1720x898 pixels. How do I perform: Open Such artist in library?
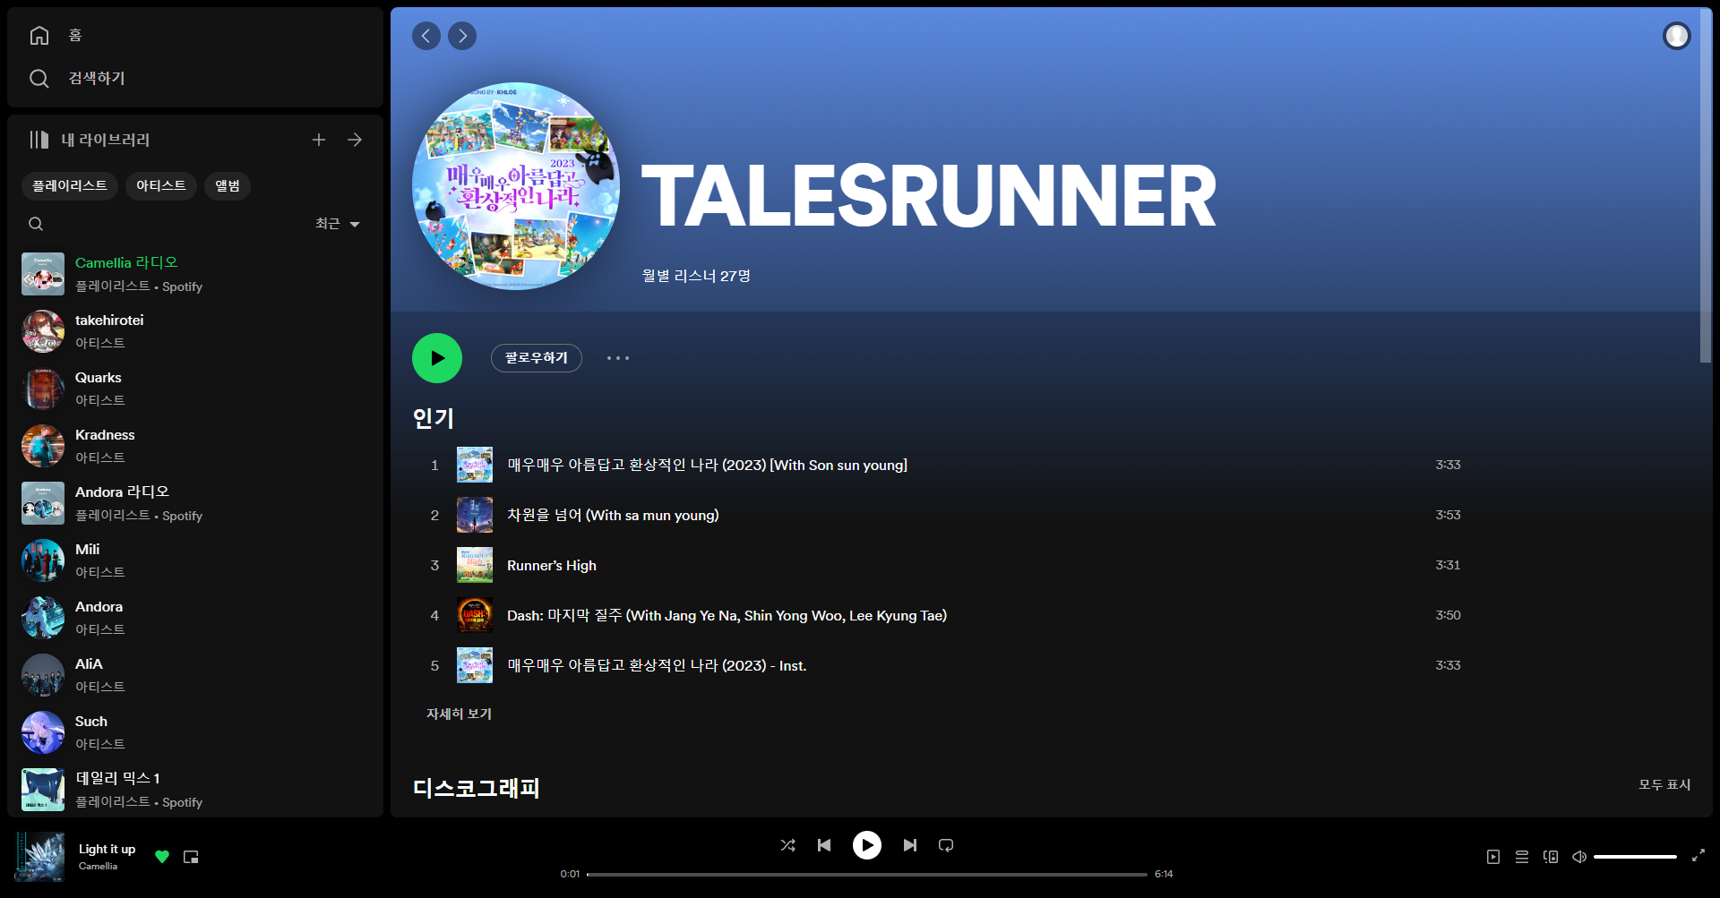coord(195,732)
